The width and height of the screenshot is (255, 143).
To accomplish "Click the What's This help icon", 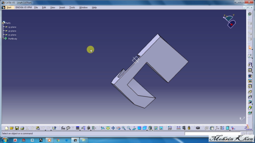I will pyautogui.click(x=54, y=128).
